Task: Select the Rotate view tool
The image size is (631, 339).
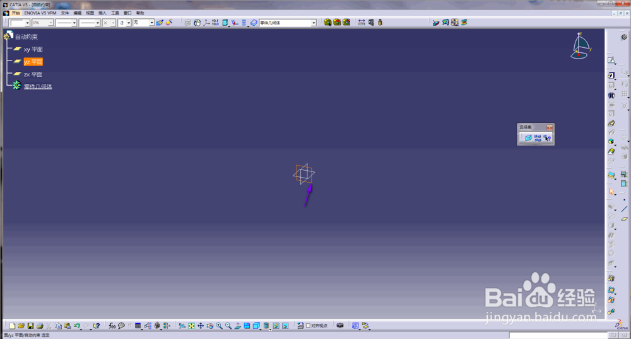Action: [210, 326]
